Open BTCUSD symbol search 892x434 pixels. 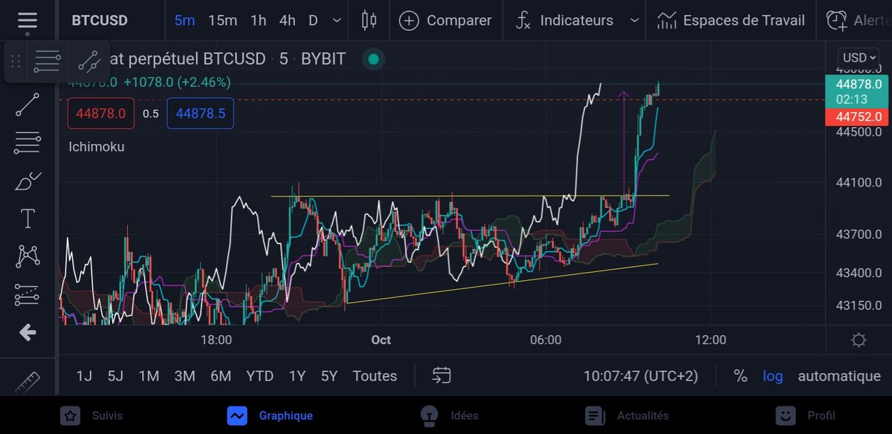click(x=99, y=21)
